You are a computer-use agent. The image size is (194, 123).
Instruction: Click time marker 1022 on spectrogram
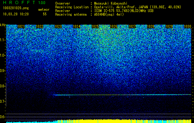coord(39,26)
